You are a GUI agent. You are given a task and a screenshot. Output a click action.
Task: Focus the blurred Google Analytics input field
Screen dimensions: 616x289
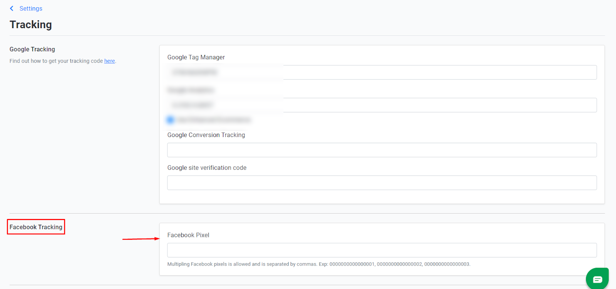point(382,105)
